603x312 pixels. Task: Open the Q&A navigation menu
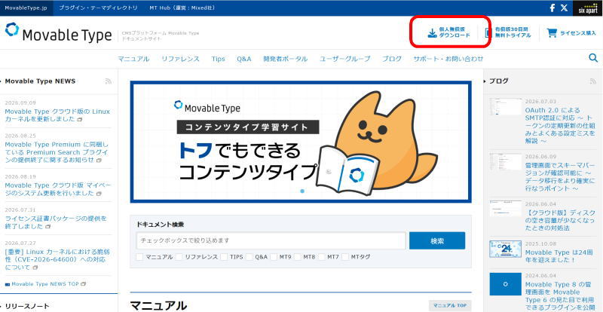tap(244, 59)
